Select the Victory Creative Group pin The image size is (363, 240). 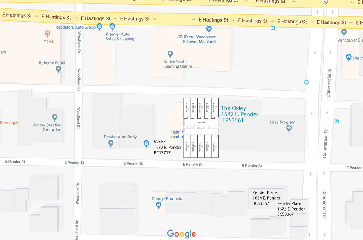coord(54,117)
